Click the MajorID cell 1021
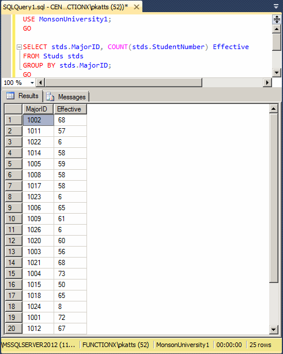The width and height of the screenshot is (283, 354). pyautogui.click(x=38, y=263)
